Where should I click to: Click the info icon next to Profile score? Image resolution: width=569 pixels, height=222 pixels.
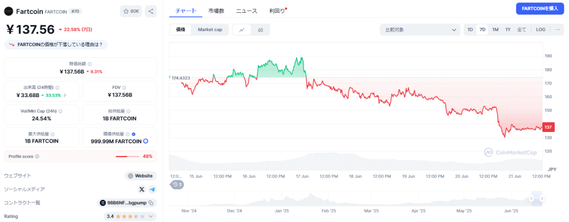click(37, 157)
